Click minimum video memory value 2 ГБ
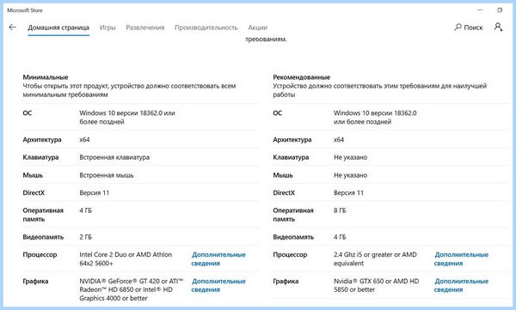The width and height of the screenshot is (516, 310). pos(85,237)
